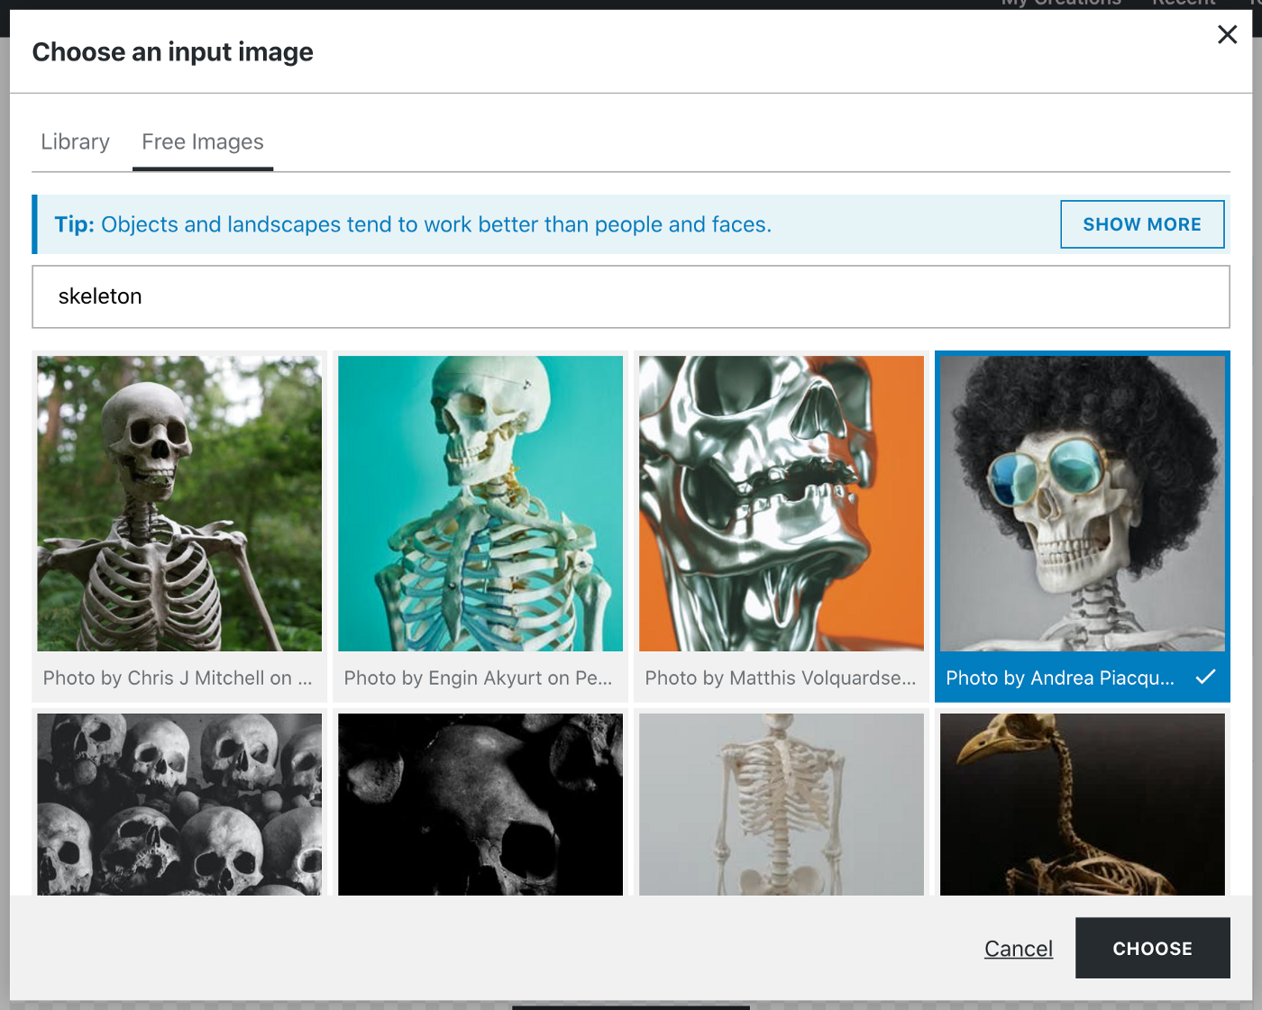1262x1010 pixels.
Task: Select the pile of skulls photo
Action: coord(179,805)
